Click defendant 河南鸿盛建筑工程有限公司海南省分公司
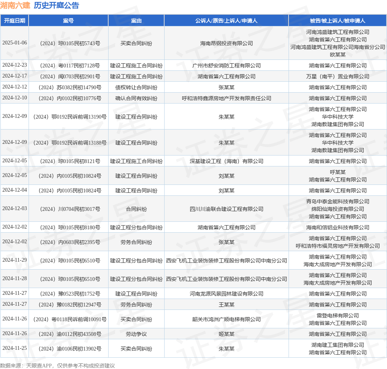 [x=338, y=47]
